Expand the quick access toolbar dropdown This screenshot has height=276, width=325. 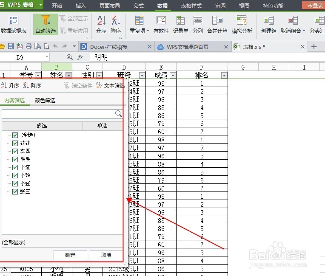coord(74,46)
